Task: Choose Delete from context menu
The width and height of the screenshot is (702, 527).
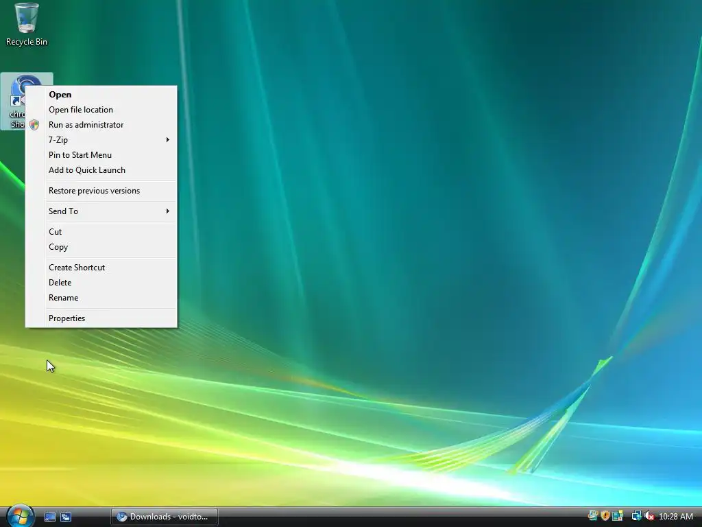Action: pos(101,283)
